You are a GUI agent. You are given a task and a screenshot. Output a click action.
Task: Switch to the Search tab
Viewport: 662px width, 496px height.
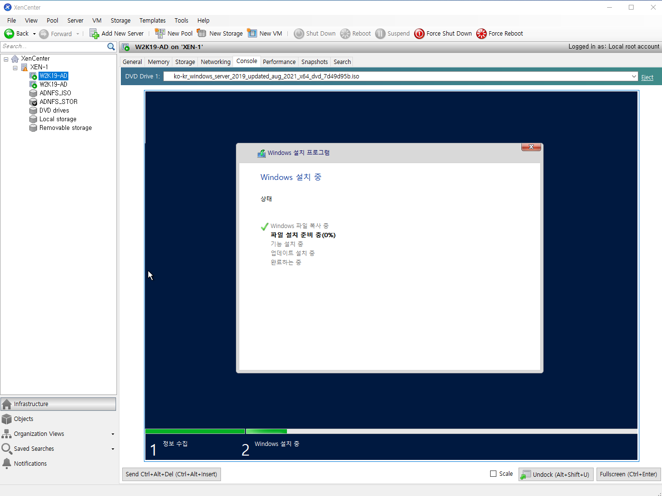tap(342, 62)
